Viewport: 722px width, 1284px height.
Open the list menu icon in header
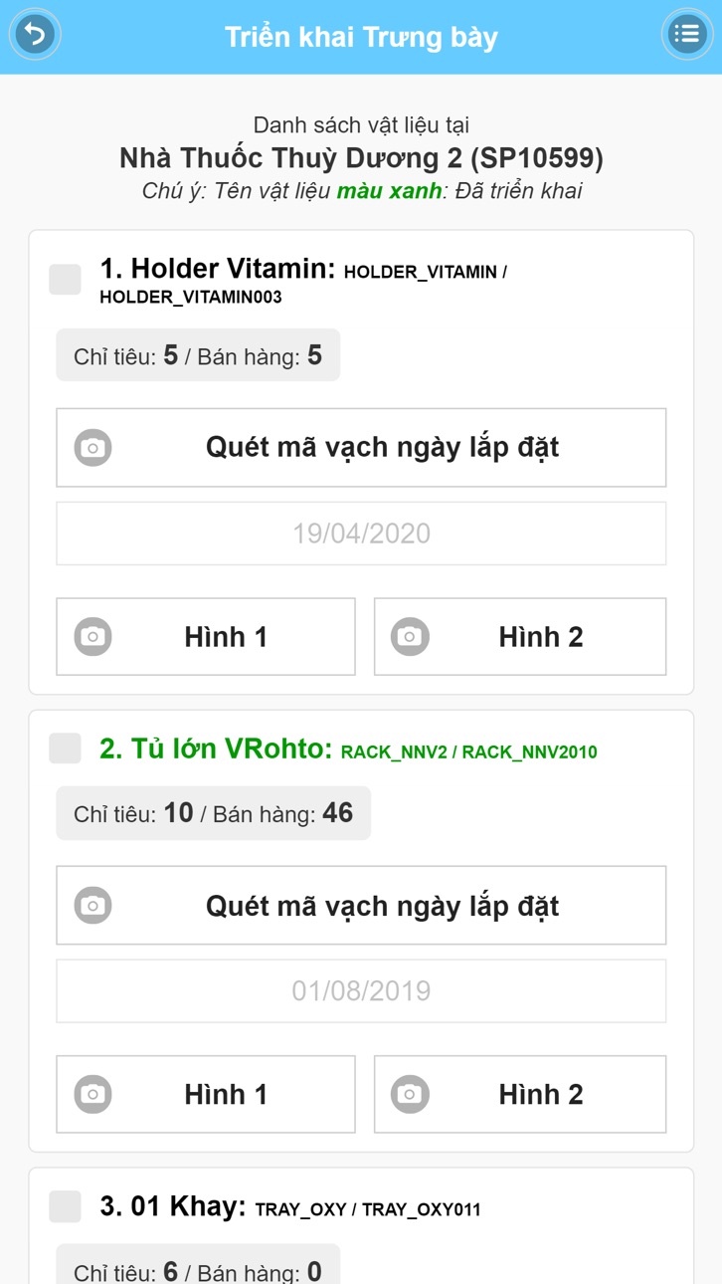click(x=686, y=35)
